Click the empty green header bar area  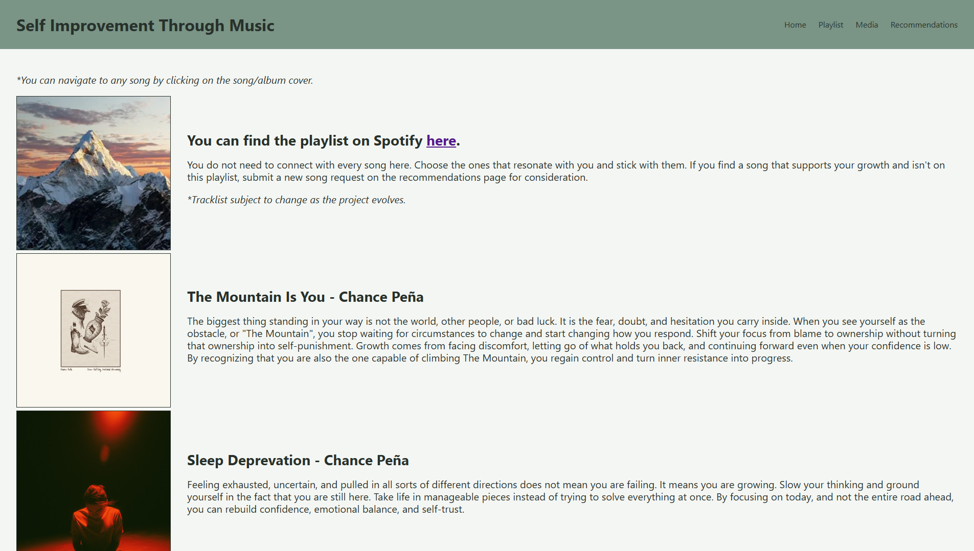tap(511, 25)
